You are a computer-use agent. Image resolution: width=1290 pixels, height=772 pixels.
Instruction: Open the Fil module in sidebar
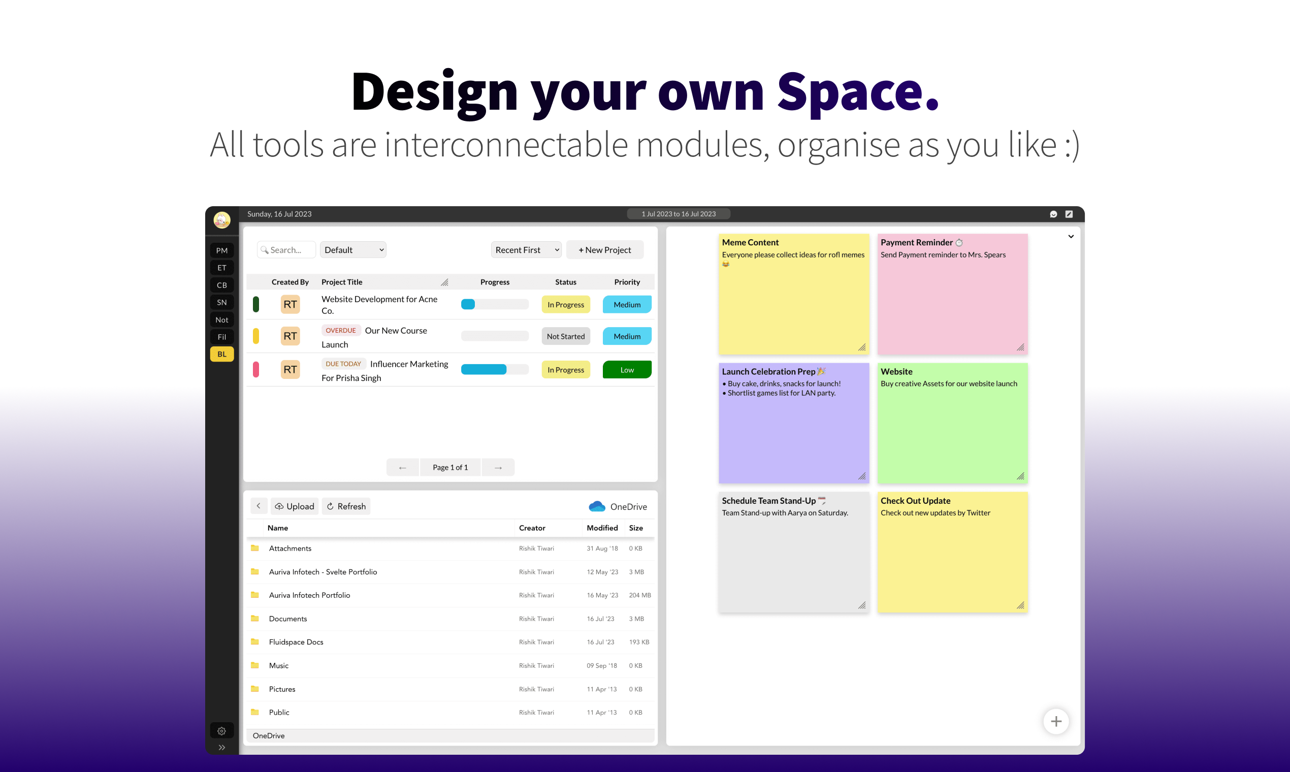pos(221,337)
